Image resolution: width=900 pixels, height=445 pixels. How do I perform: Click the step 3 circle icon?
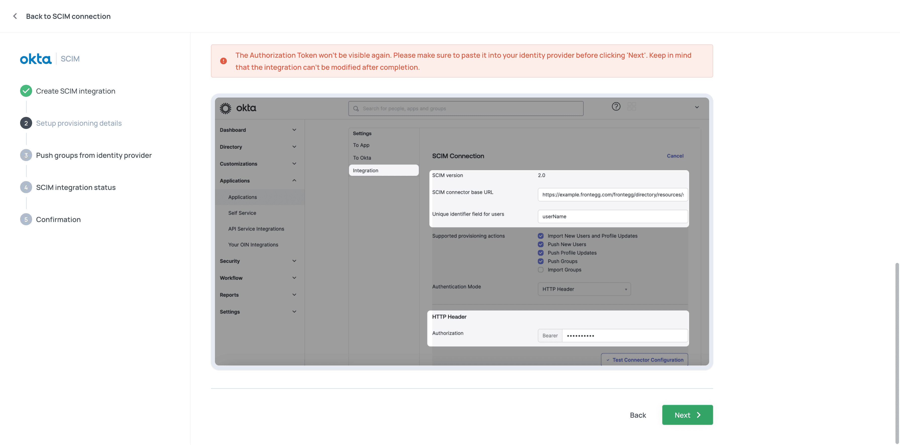pos(26,155)
